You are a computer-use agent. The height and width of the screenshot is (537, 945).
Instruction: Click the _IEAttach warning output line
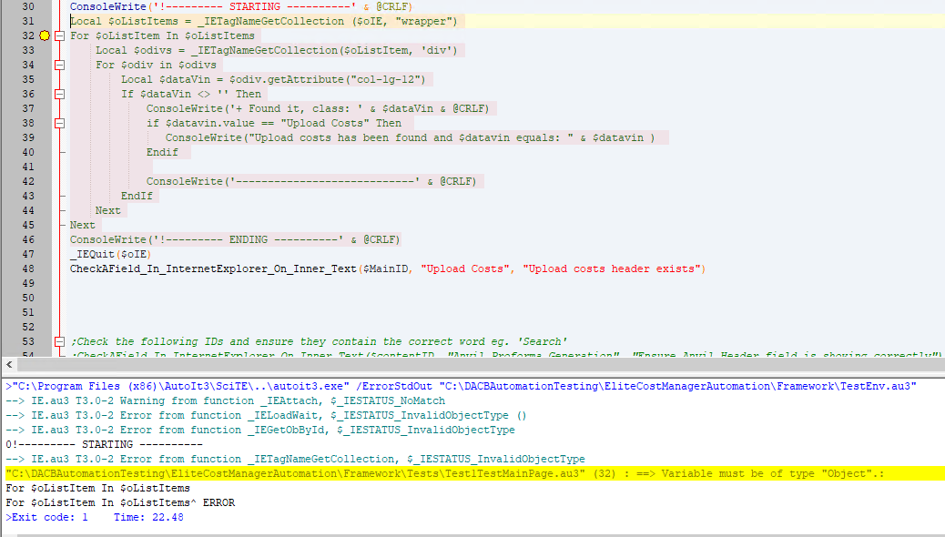pos(226,400)
